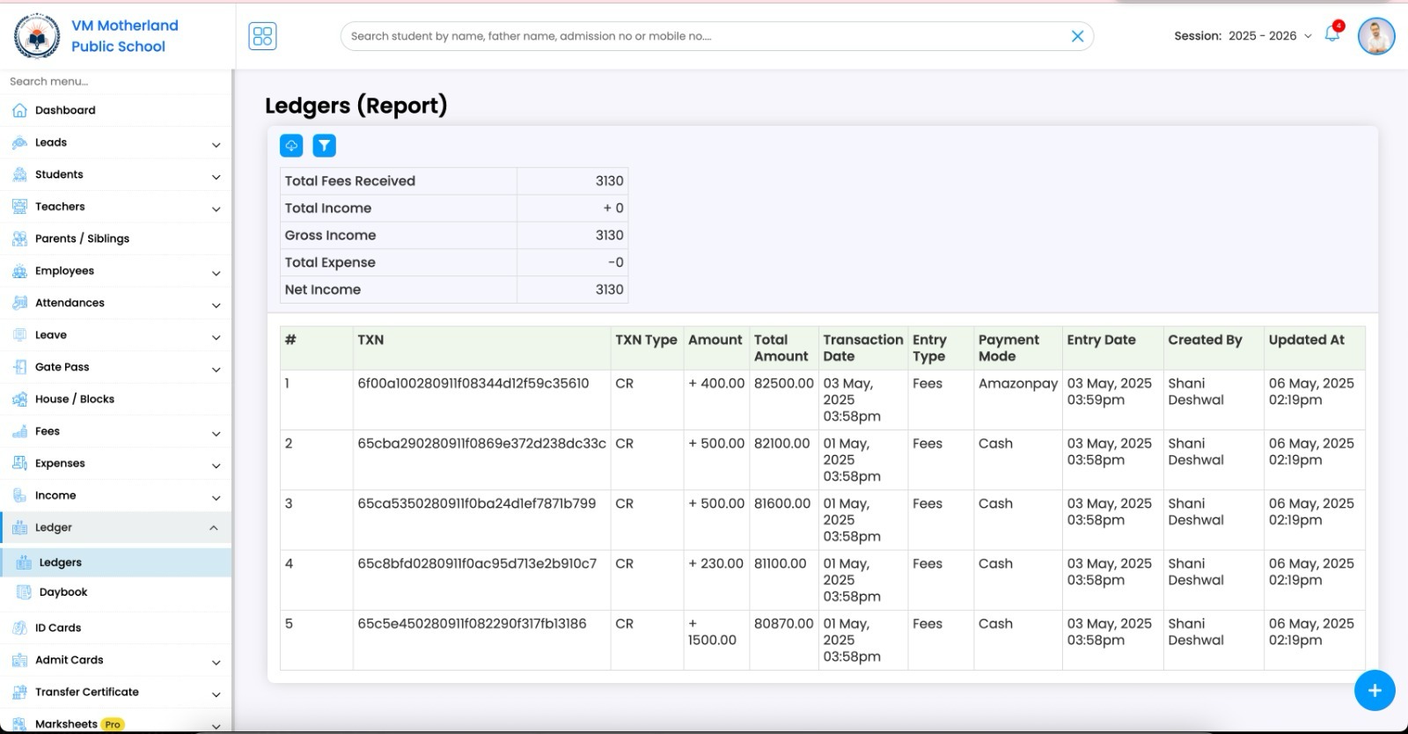Focus the student search input field
The width and height of the screenshot is (1408, 734).
pos(716,36)
